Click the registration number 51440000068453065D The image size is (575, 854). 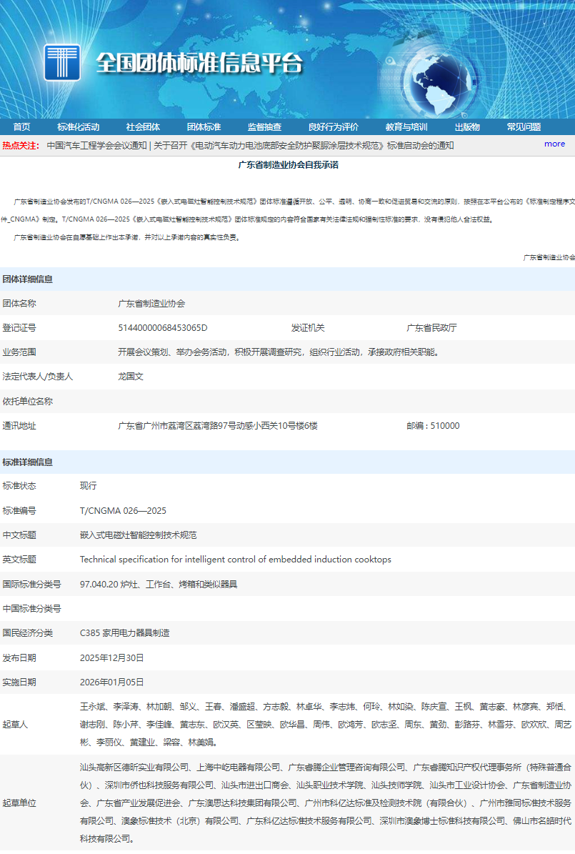pos(162,328)
